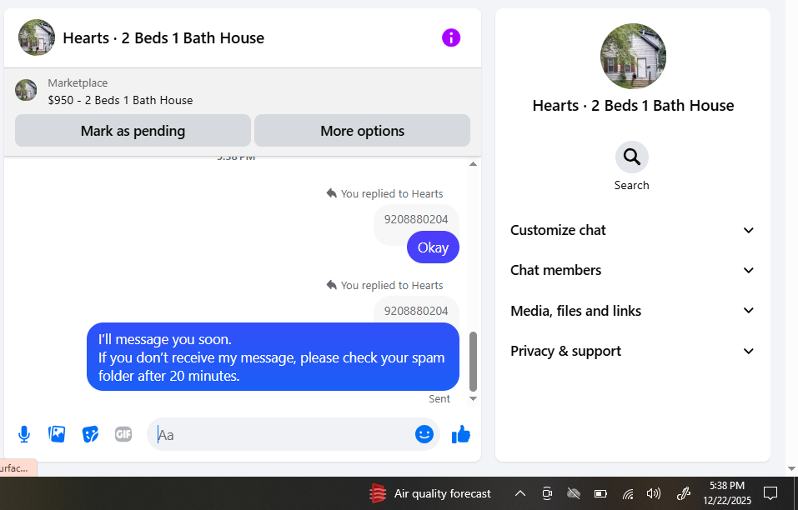Screen dimensions: 798x510
Task: Open the emoji picker smiley icon
Action: pos(424,434)
